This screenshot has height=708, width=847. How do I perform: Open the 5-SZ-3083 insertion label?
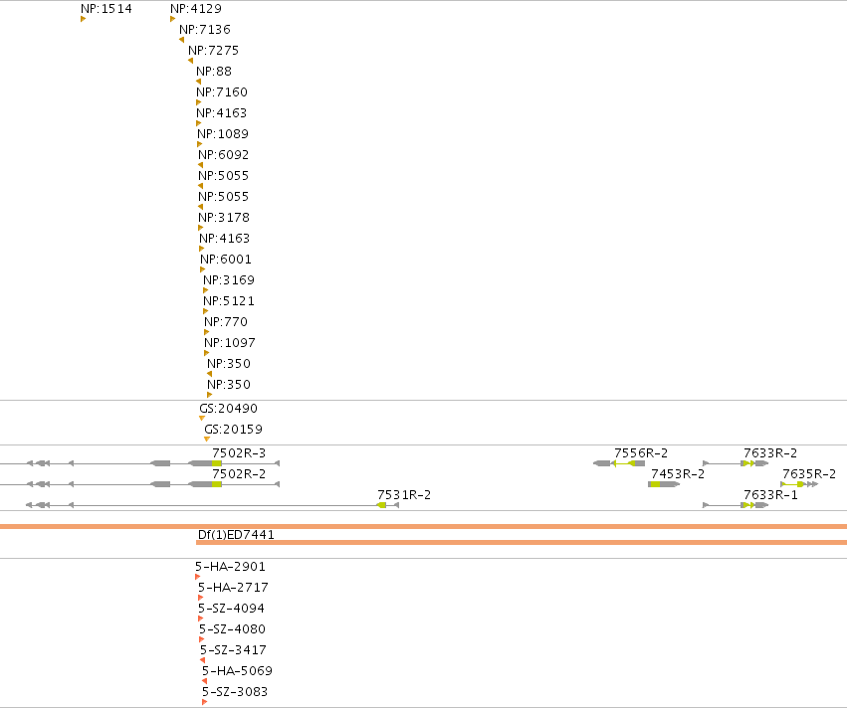(x=235, y=692)
